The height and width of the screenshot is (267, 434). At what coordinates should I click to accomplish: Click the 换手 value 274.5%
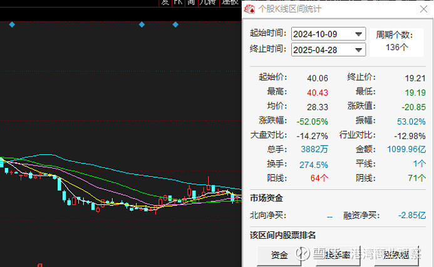314,165
